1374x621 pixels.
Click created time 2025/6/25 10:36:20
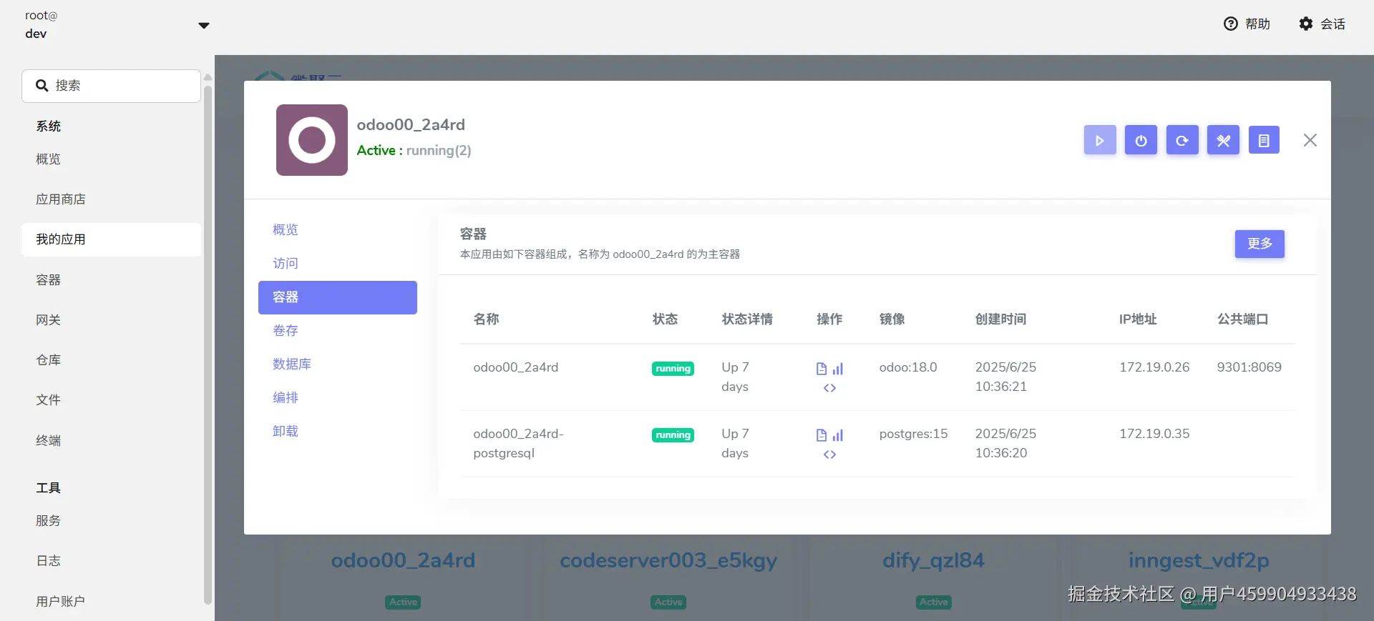(1005, 443)
